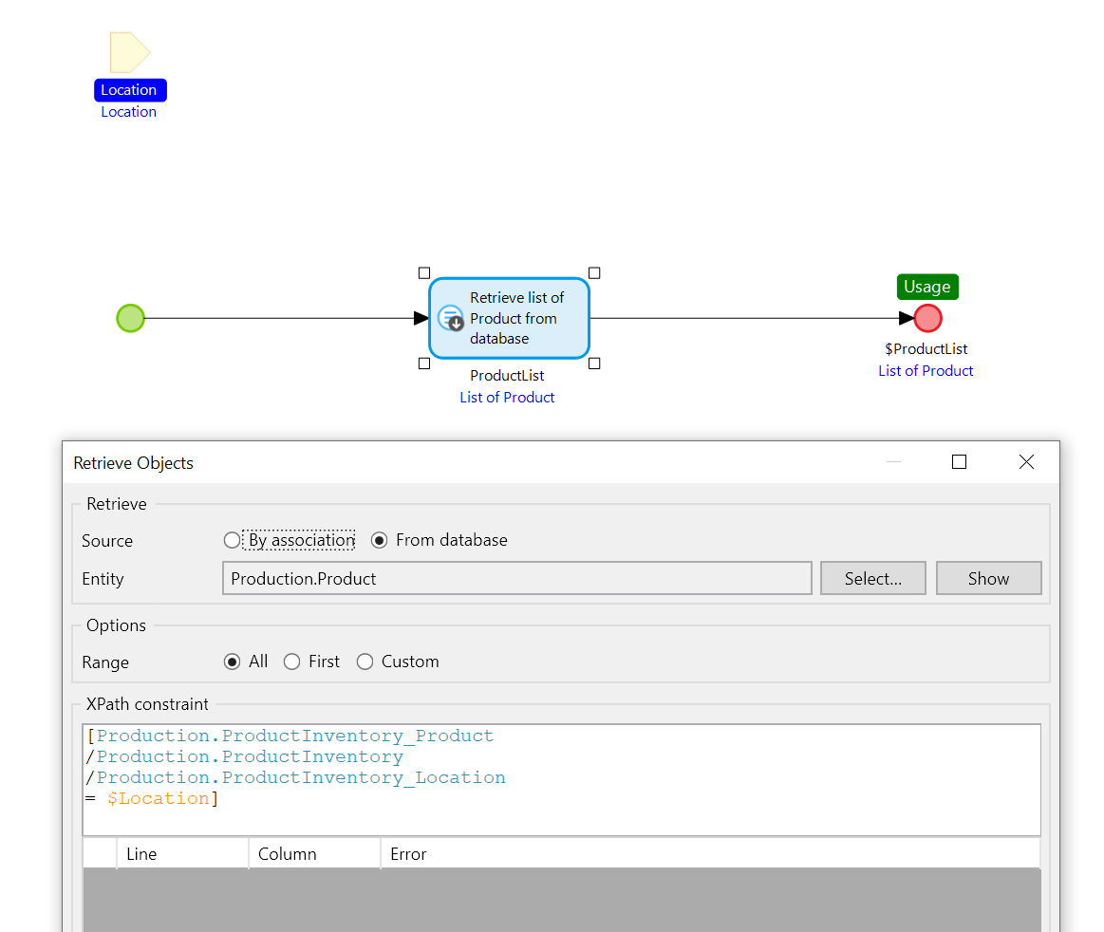This screenshot has height=932, width=1104.
Task: Click the Error column header
Action: tap(710, 854)
